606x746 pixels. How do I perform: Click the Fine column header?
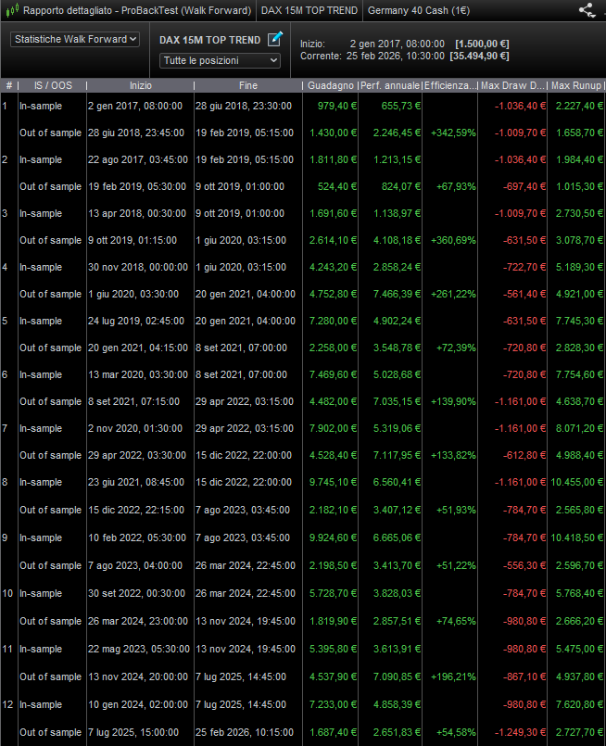(246, 86)
